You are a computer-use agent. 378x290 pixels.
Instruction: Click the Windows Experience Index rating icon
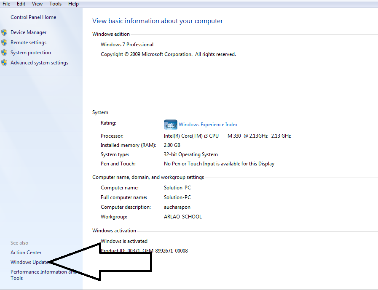[170, 125]
